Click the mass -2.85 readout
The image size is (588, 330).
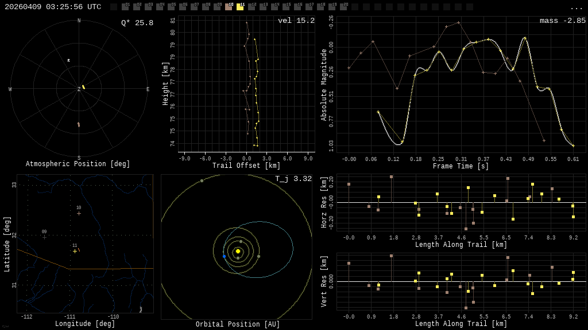tap(563, 21)
